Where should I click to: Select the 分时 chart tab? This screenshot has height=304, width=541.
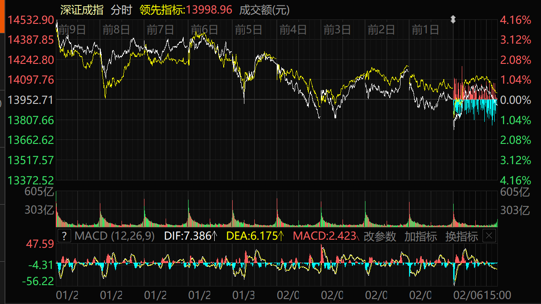tap(121, 10)
